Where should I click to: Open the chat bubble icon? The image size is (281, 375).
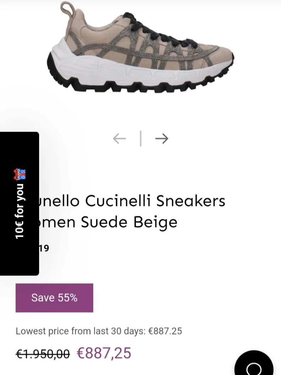click(254, 366)
